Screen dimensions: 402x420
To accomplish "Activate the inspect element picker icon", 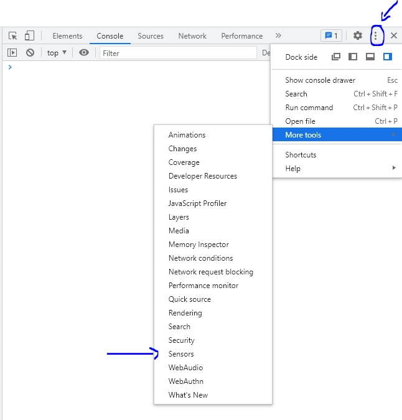I will pyautogui.click(x=12, y=36).
